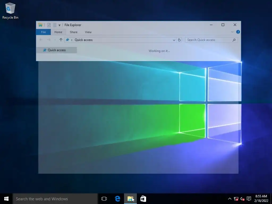Show hidden system tray icons
The height and width of the screenshot is (204, 272).
point(229,199)
